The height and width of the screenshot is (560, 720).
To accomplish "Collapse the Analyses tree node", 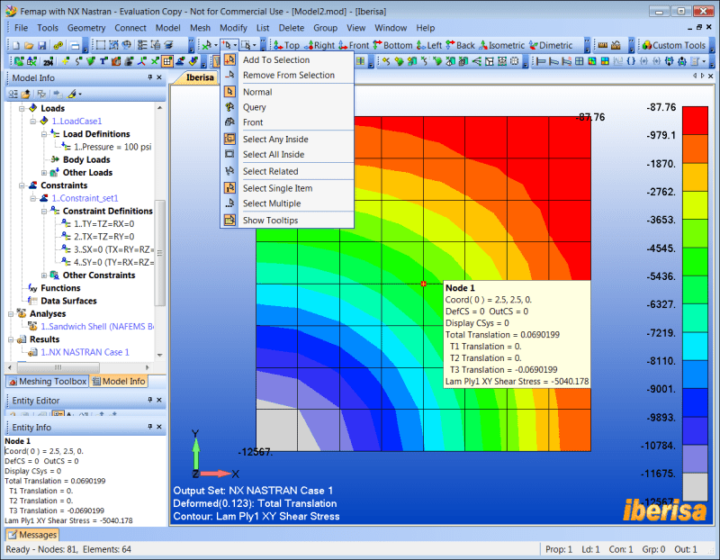I will (x=11, y=314).
